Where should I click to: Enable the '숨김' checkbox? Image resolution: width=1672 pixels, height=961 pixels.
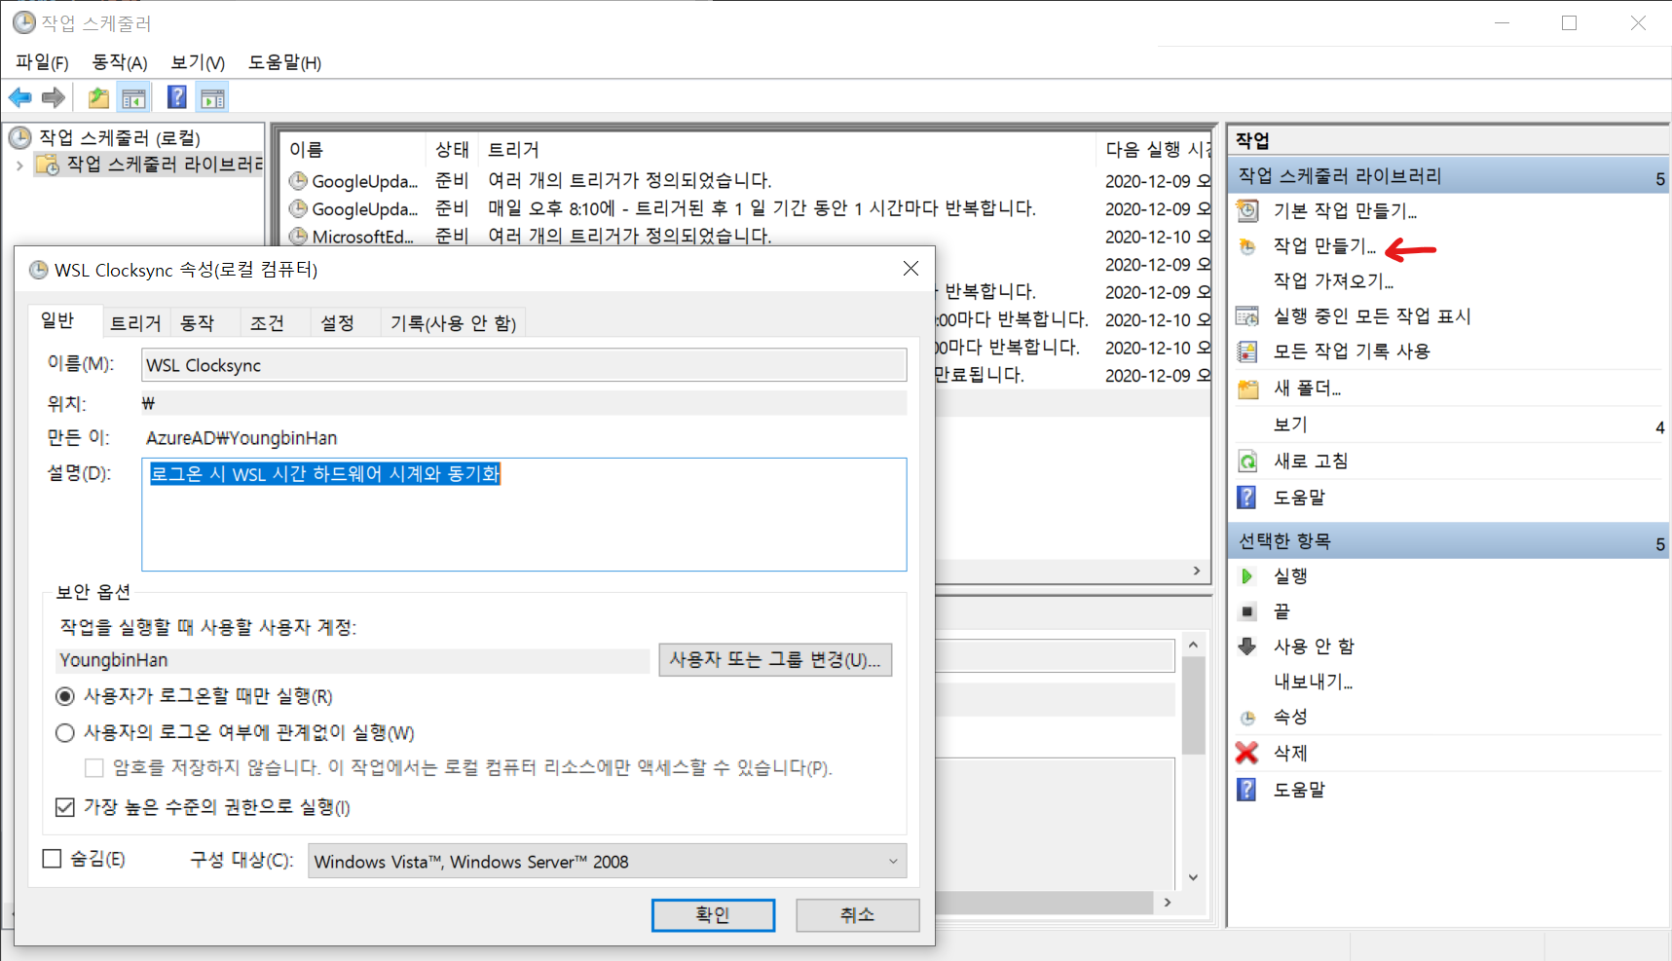coord(53,859)
